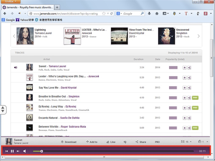Go to Firefox home page icon
This screenshot has height=161, width=215.
pos(157,13)
